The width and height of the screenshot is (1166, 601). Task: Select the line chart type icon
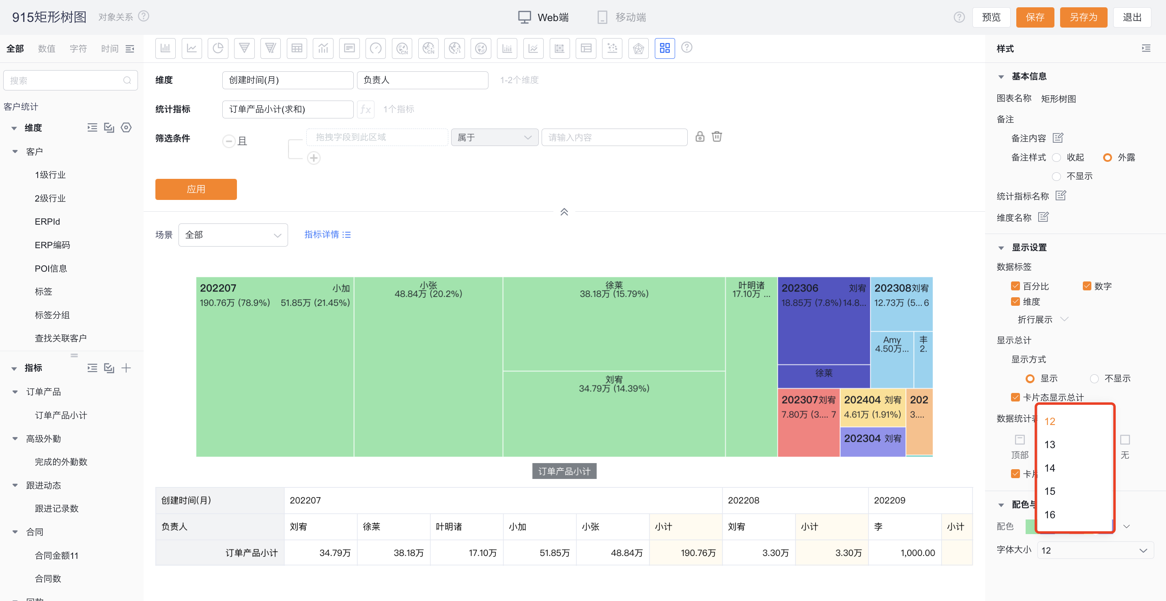tap(191, 48)
